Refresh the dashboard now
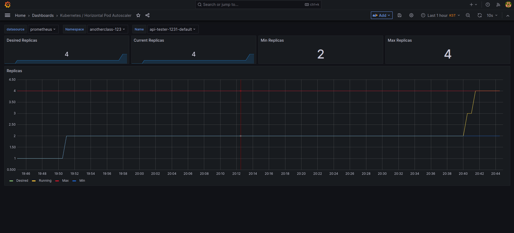Screen dimensions: 514x233 [480, 15]
